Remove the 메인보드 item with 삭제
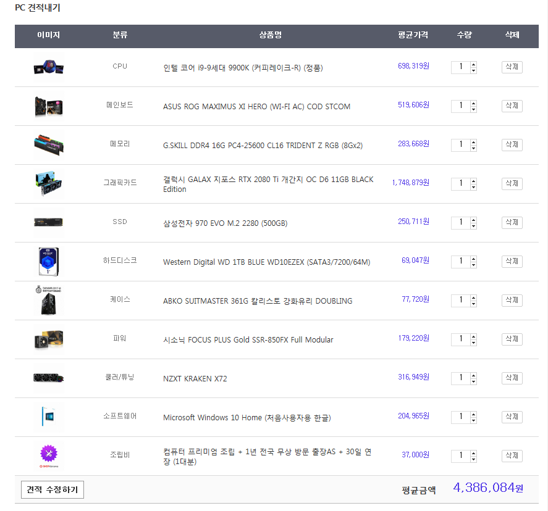Screen dimensions: 548x511 pos(512,106)
